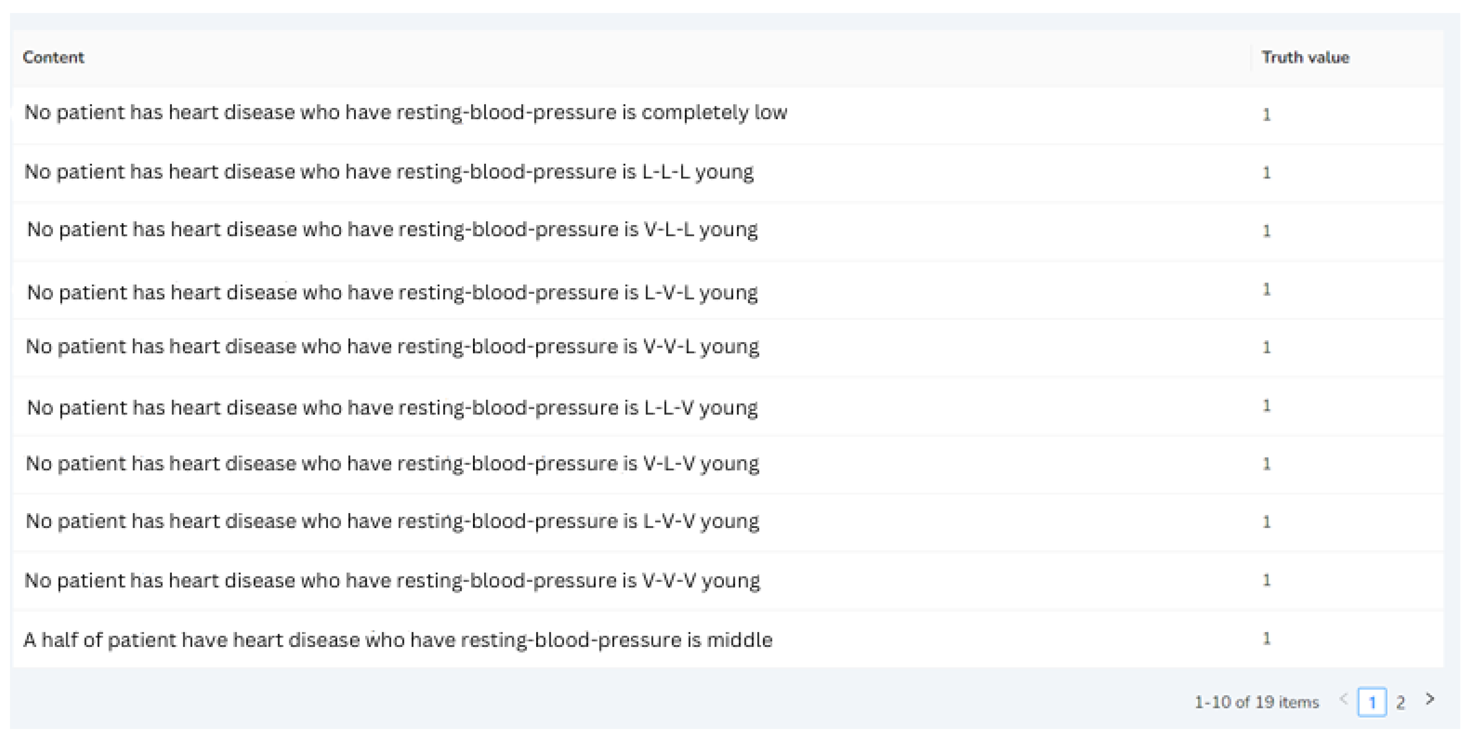Select the V-V-V young statement row

point(392,580)
